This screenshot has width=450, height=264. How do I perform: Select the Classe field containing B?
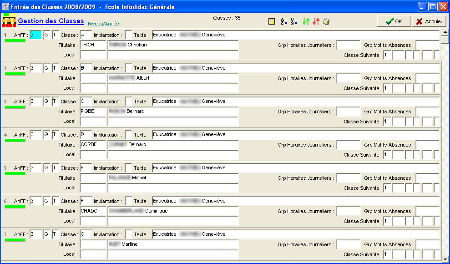click(x=86, y=68)
